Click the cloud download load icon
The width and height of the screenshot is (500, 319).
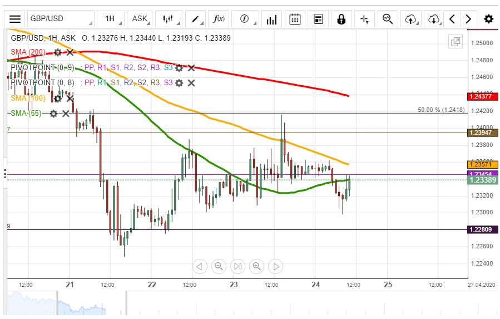pyautogui.click(x=434, y=19)
